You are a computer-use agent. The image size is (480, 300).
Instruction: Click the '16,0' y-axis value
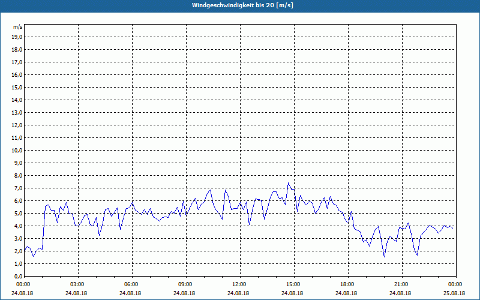[17, 74]
